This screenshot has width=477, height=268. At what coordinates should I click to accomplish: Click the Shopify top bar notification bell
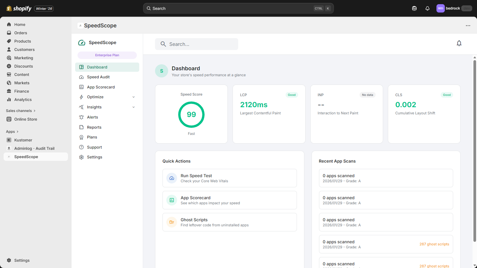(427, 8)
